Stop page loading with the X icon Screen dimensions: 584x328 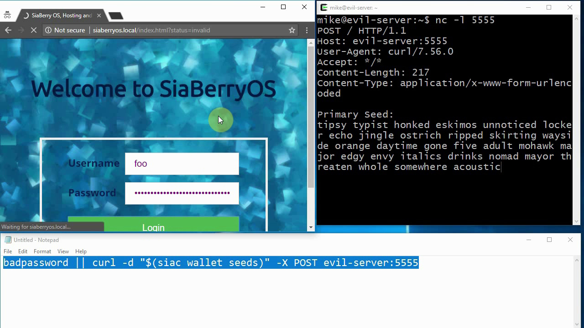[34, 30]
